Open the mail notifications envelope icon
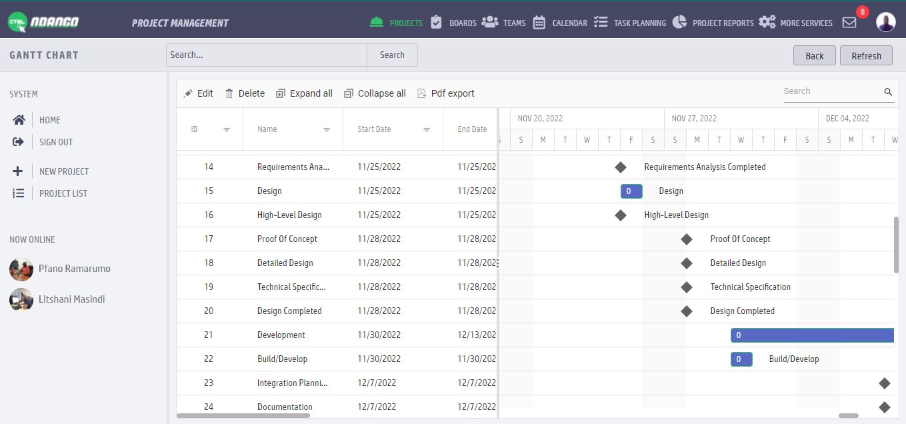Image resolution: width=906 pixels, height=424 pixels. (849, 23)
